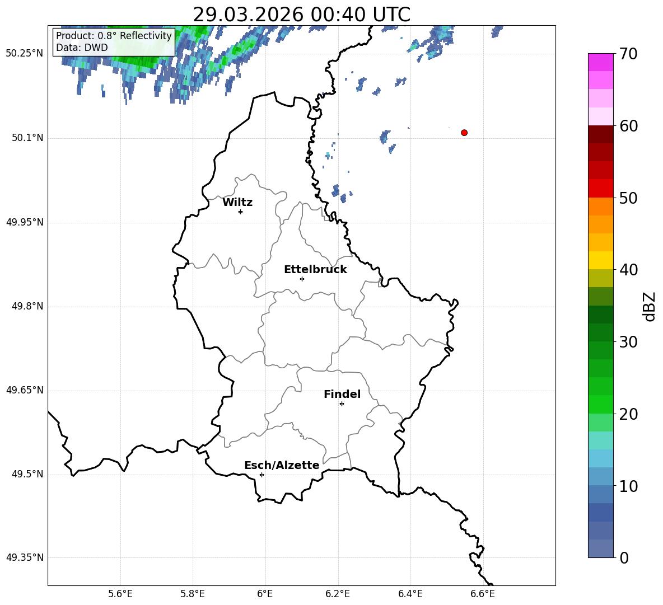
Task: Click the 50.25°N latitude tick label
Action: [x=25, y=54]
